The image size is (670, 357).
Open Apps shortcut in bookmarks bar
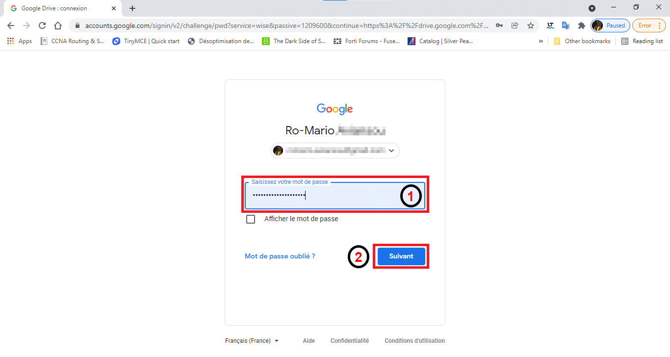[x=20, y=41]
